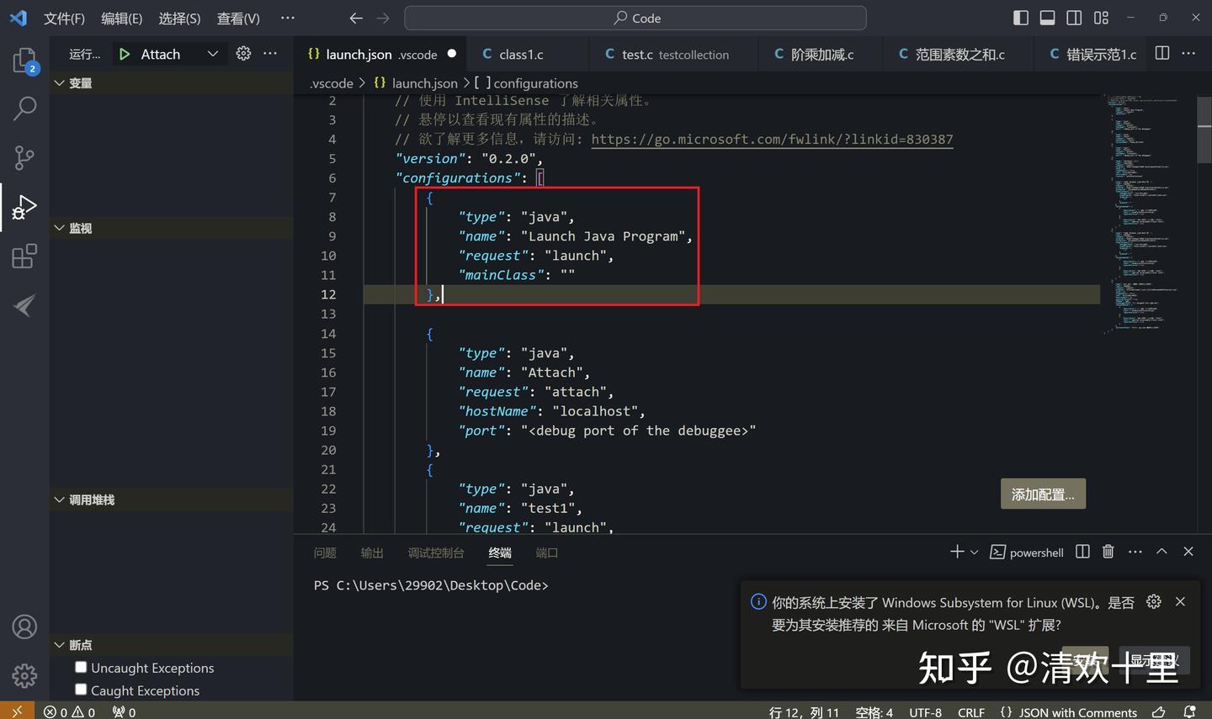The height and width of the screenshot is (719, 1212).
Task: Collapse the 变量 section
Action: pyautogui.click(x=59, y=82)
